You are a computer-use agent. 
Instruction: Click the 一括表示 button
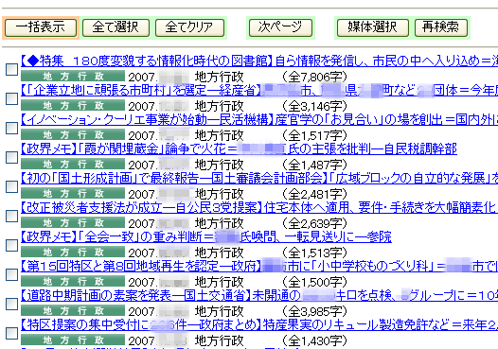41,27
